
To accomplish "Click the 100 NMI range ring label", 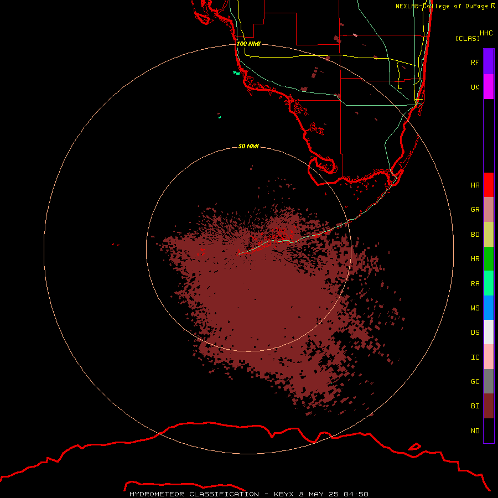I will pos(248,44).
